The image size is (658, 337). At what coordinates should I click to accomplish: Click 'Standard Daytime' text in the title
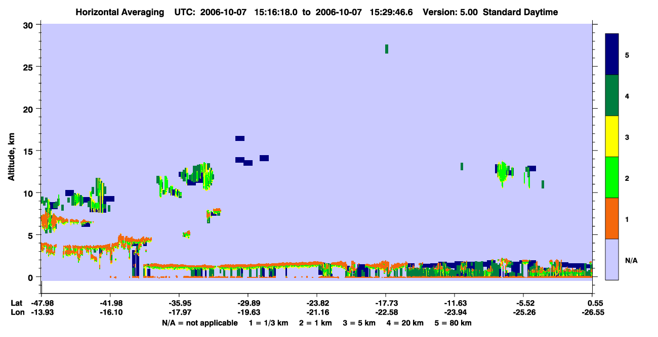click(x=520, y=12)
